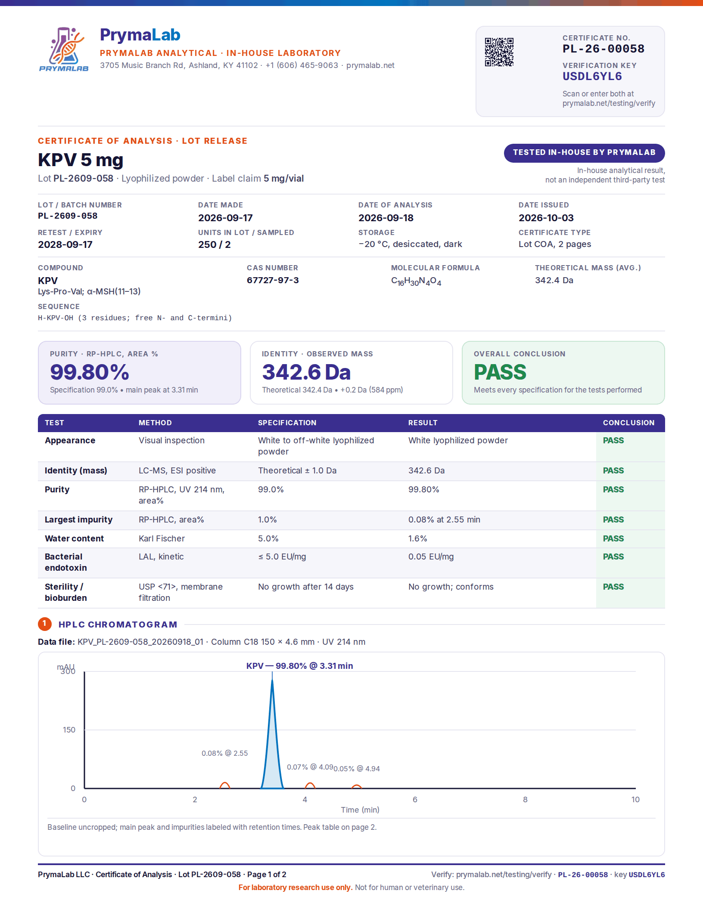Click Water content result 1.6%
The width and height of the screenshot is (703, 909).
pos(418,538)
